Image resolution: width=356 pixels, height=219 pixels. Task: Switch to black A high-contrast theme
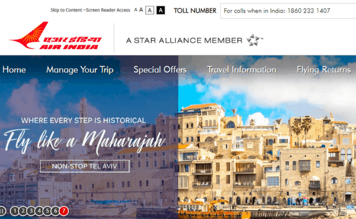point(160,10)
